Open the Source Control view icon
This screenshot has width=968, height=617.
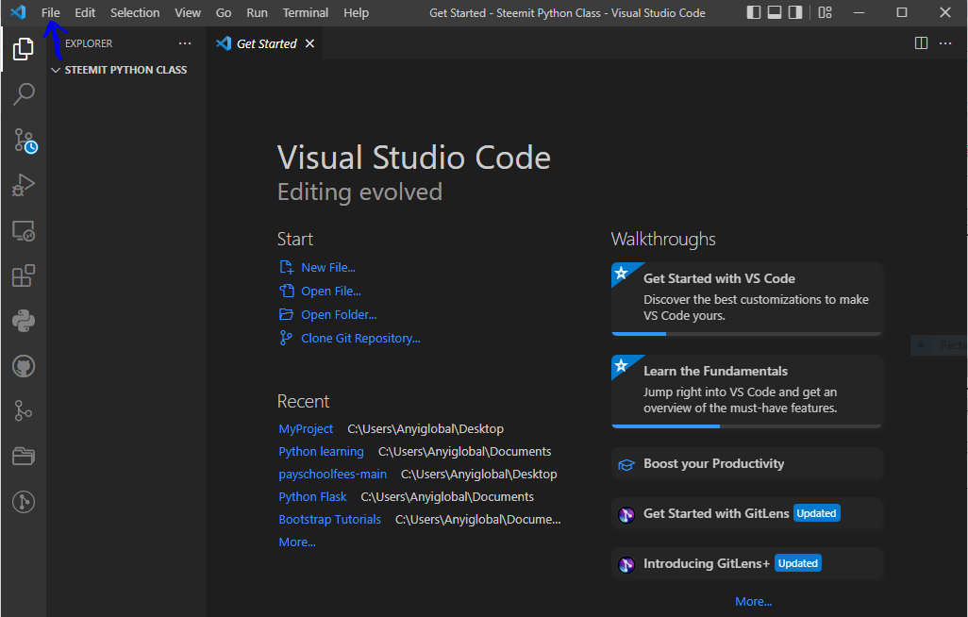(x=24, y=141)
